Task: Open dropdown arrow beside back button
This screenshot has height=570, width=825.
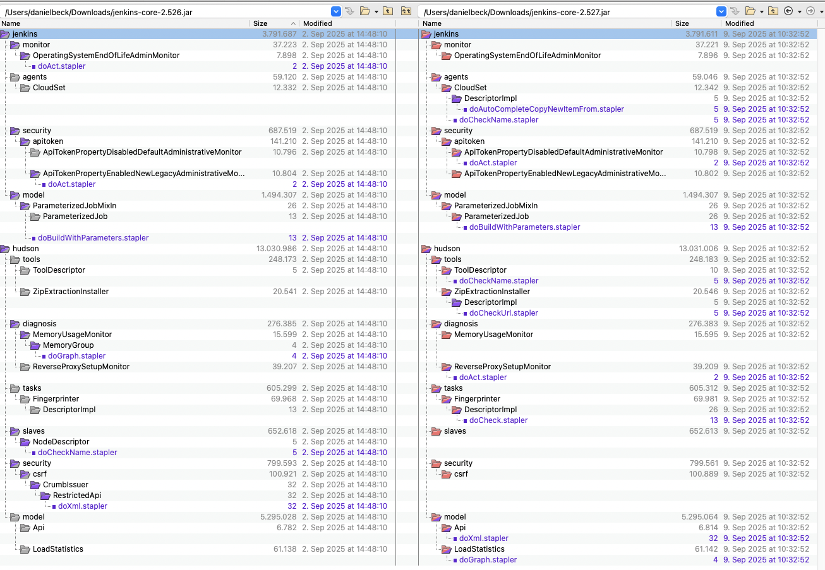Action: 799,11
